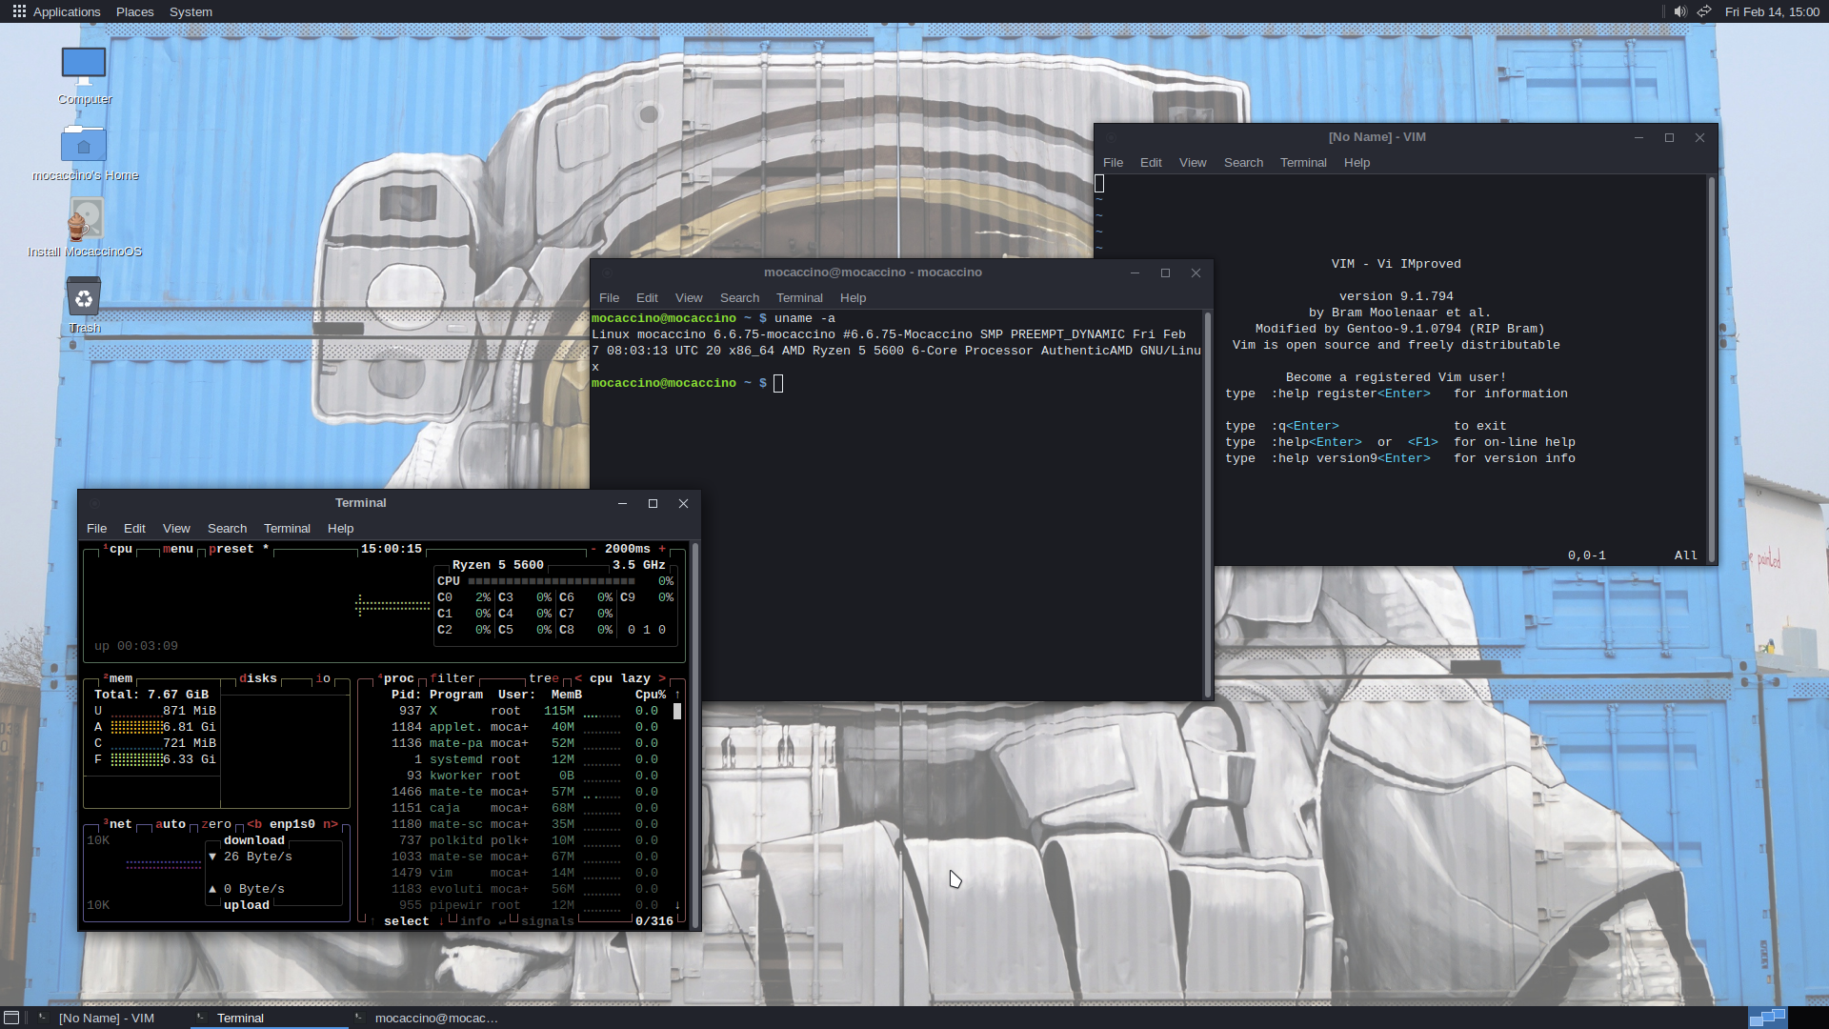Screen dimensions: 1829x1029
Task: Click the Show Desktop icon in the bottom panel
Action: [x=11, y=1018]
